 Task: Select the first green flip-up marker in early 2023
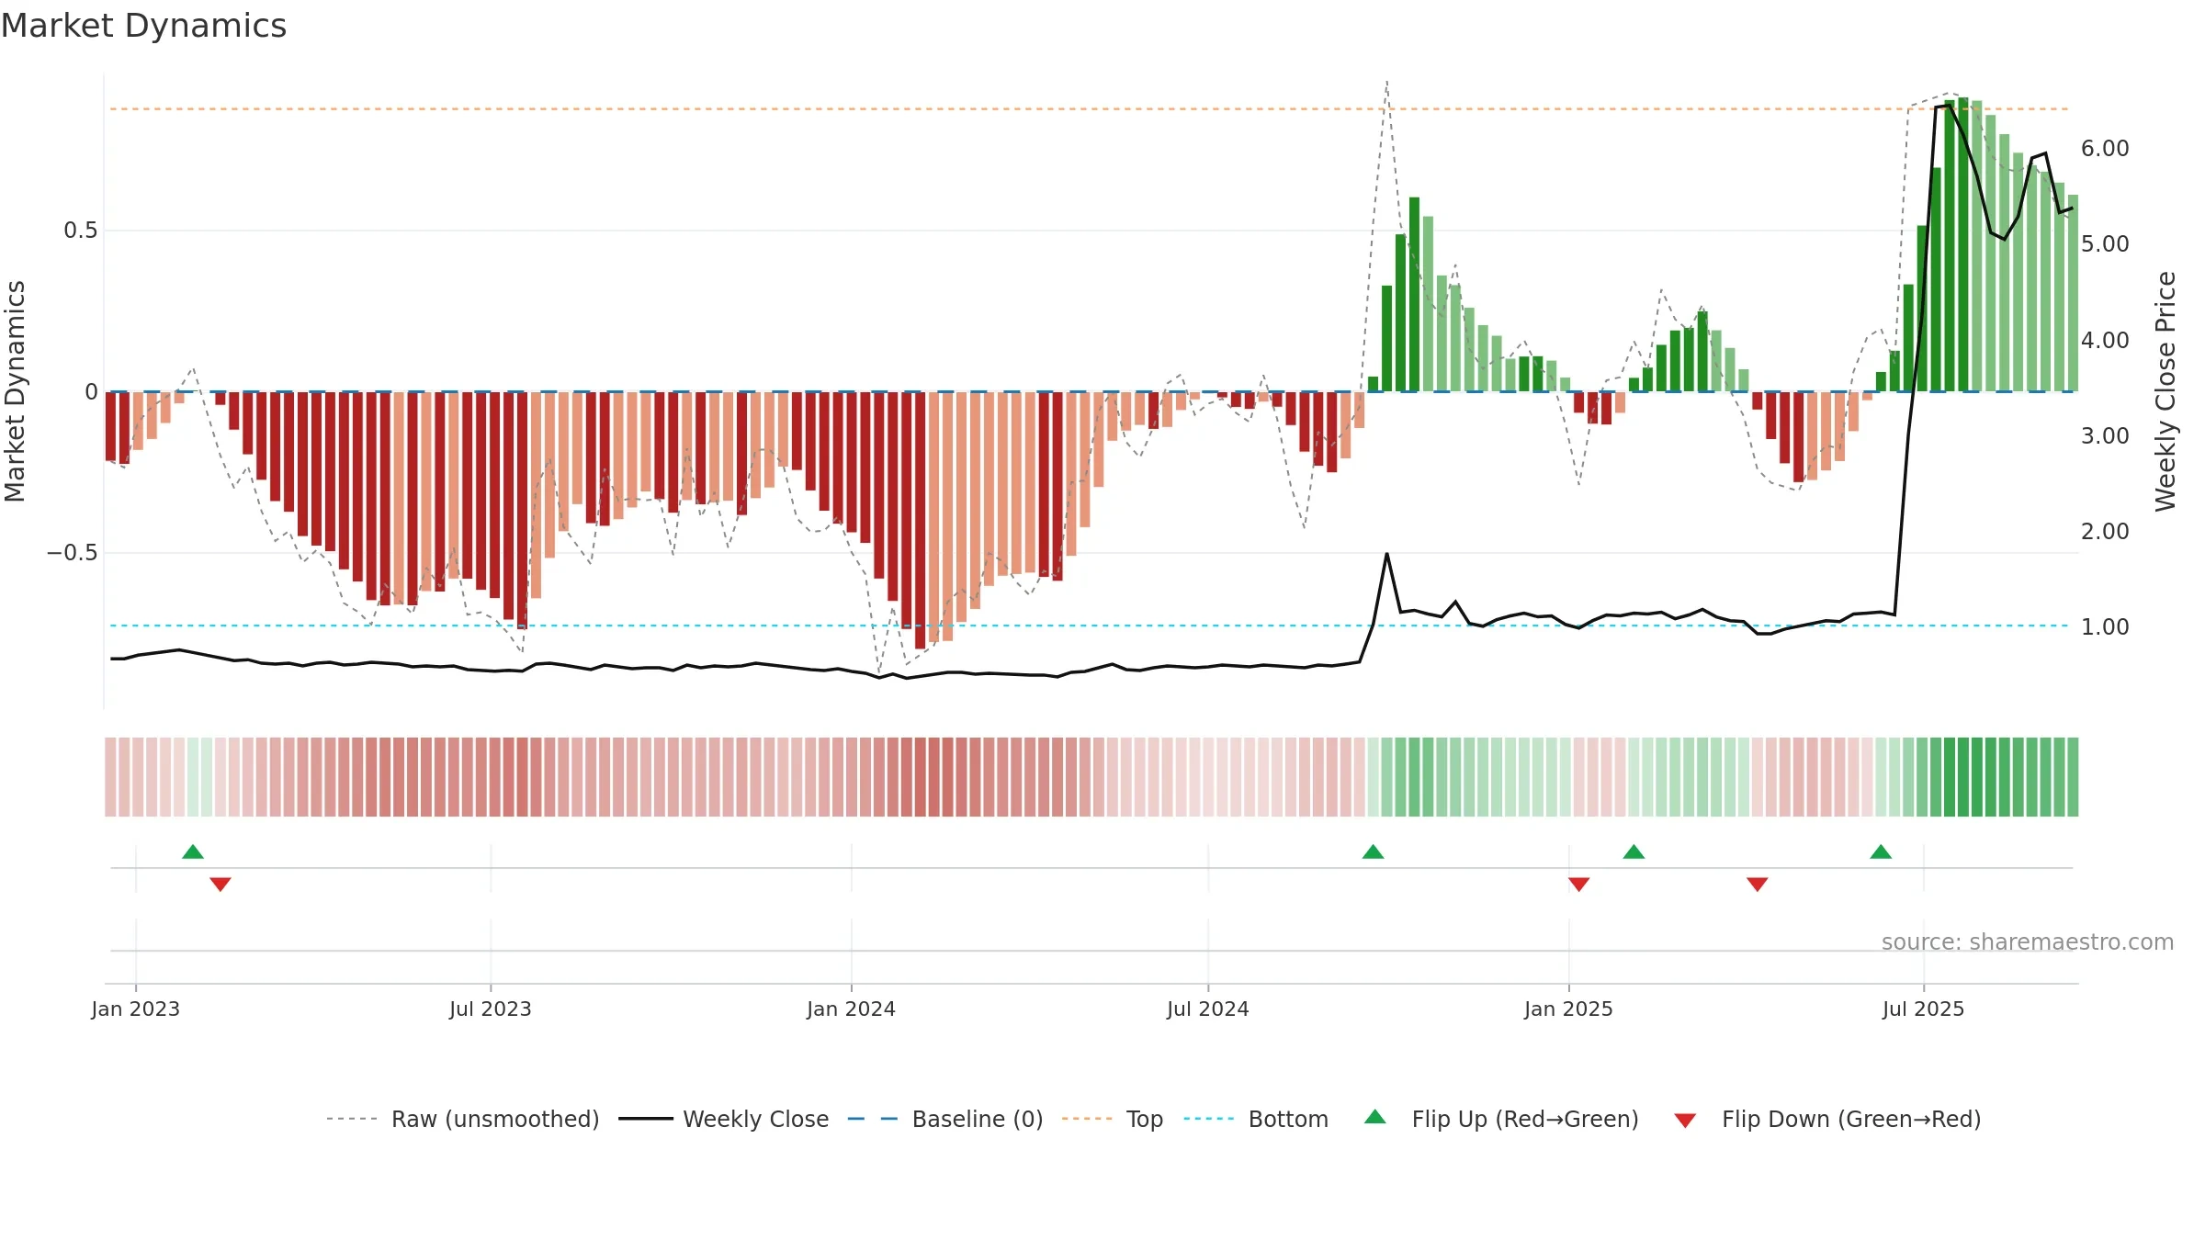point(193,851)
